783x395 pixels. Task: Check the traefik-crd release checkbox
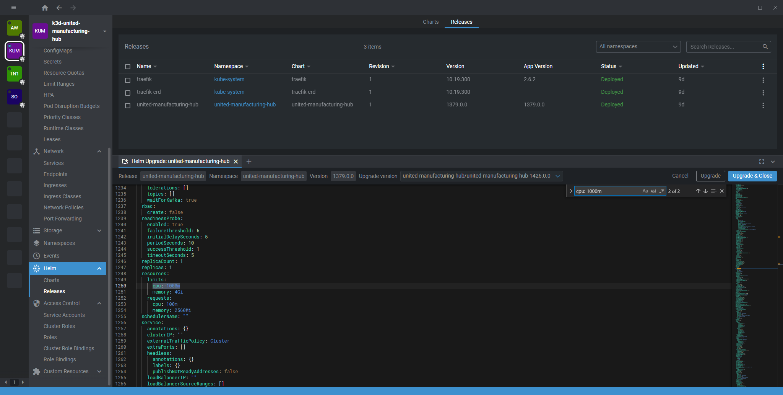click(128, 93)
